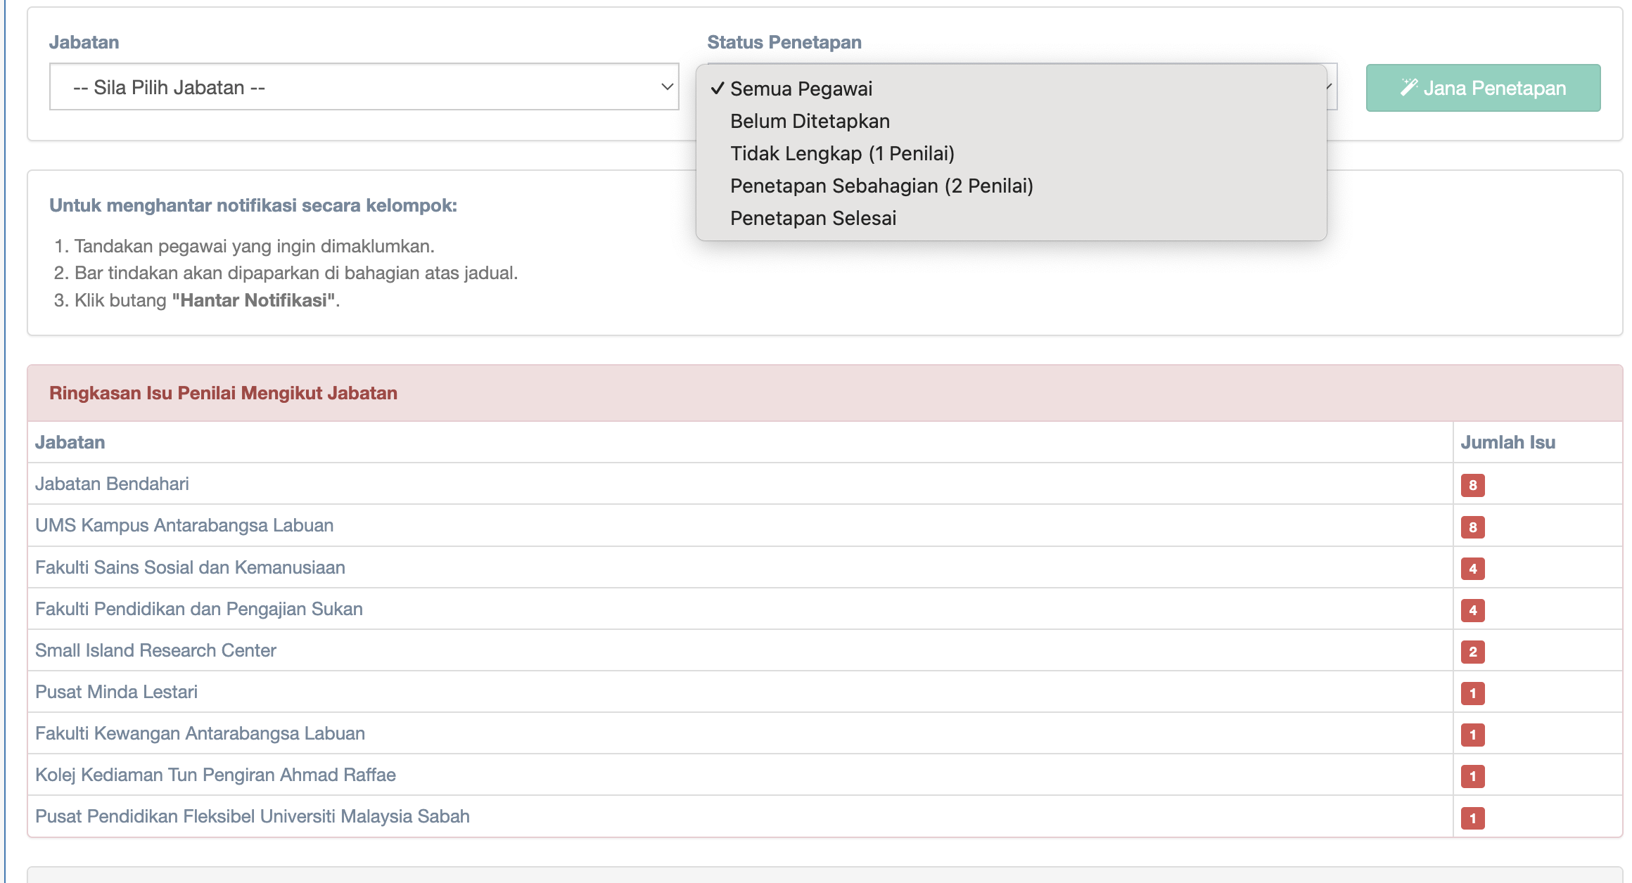1632x883 pixels.
Task: Click the Jabatan Bendahari link
Action: pos(112,484)
